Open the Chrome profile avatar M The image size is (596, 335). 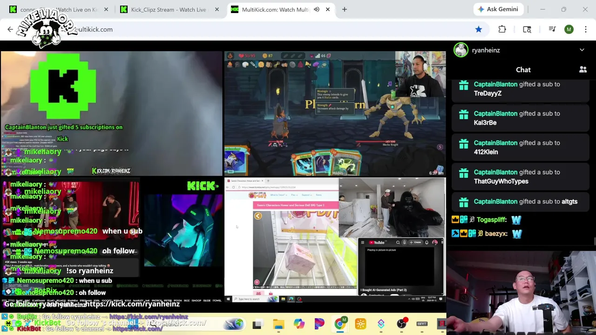coord(569,29)
